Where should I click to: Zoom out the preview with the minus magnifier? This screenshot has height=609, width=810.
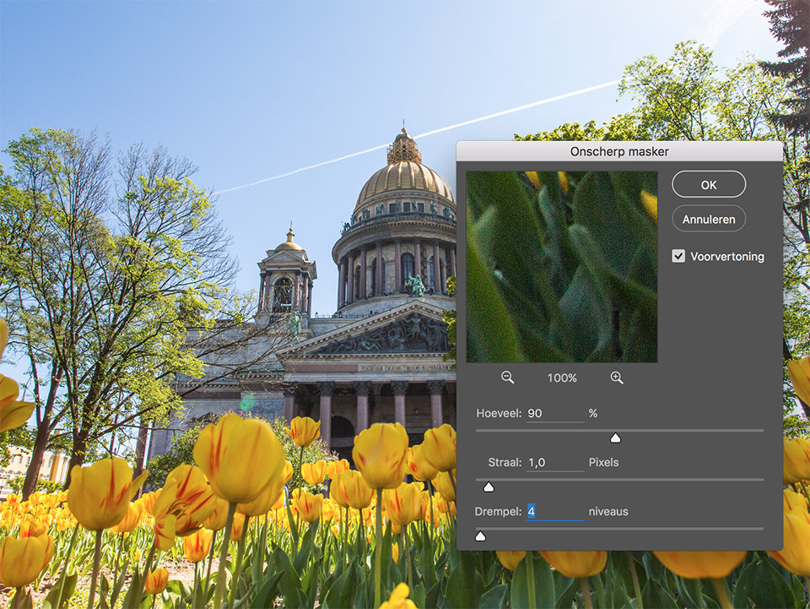pyautogui.click(x=507, y=378)
